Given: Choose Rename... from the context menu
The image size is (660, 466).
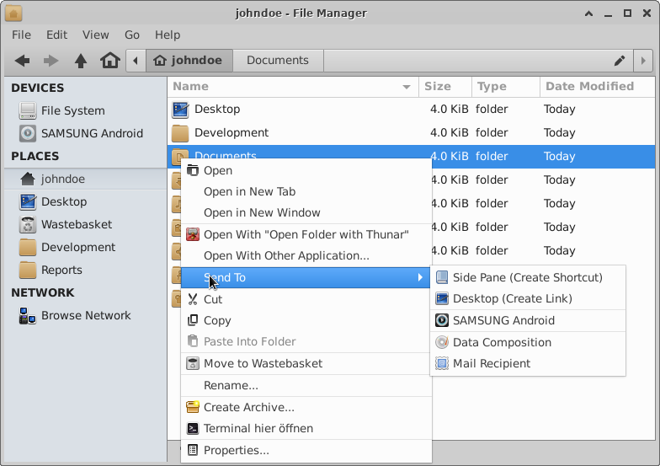Looking at the screenshot, I should tap(306, 386).
